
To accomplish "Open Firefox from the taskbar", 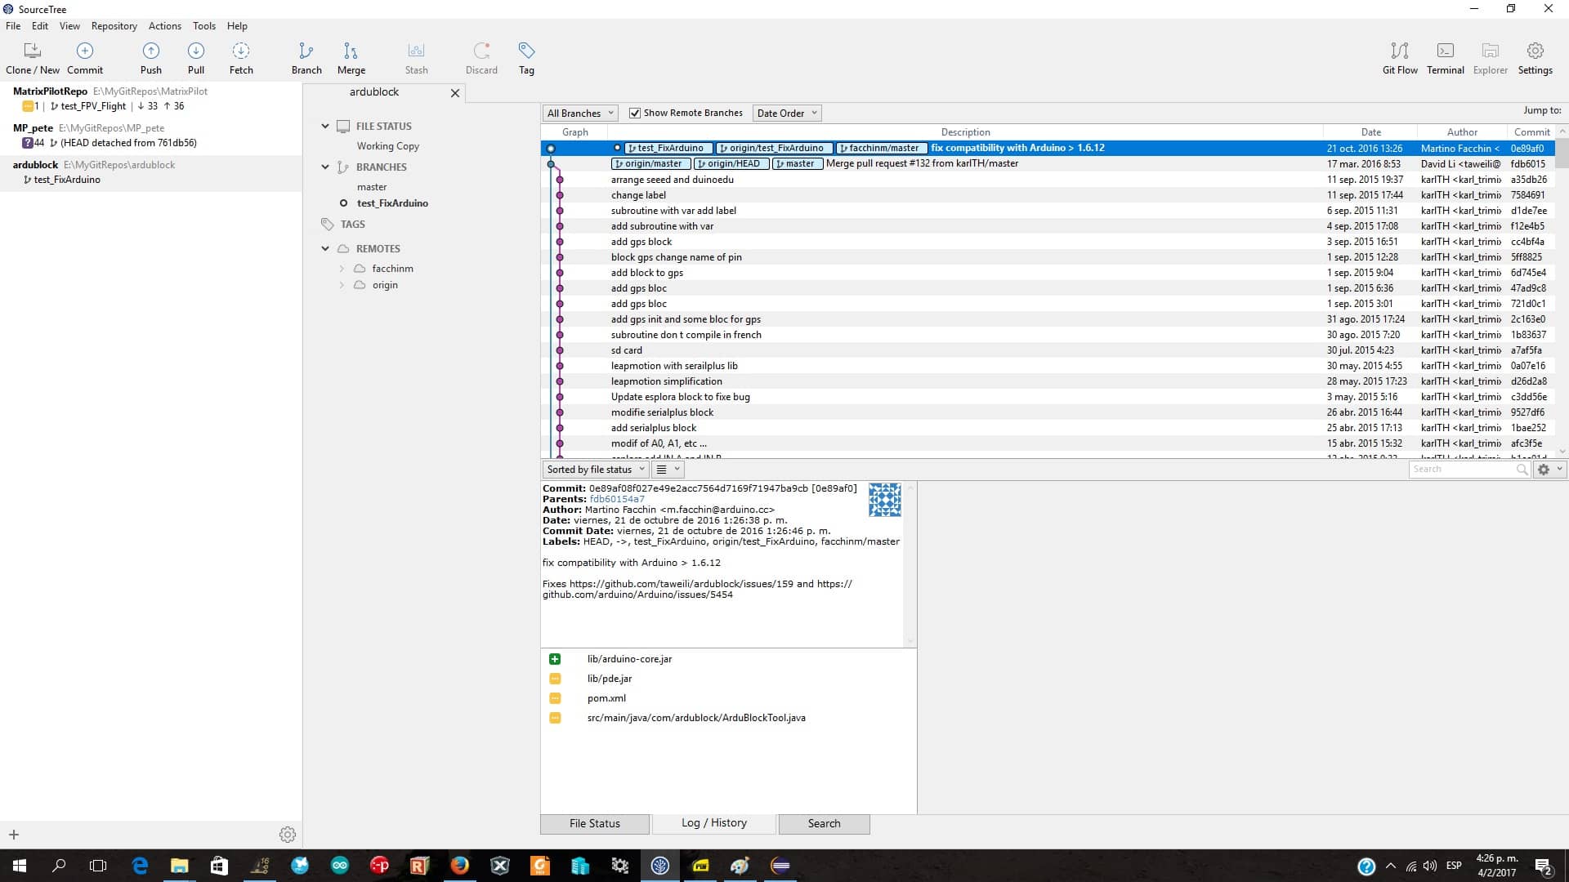I will 460,866.
